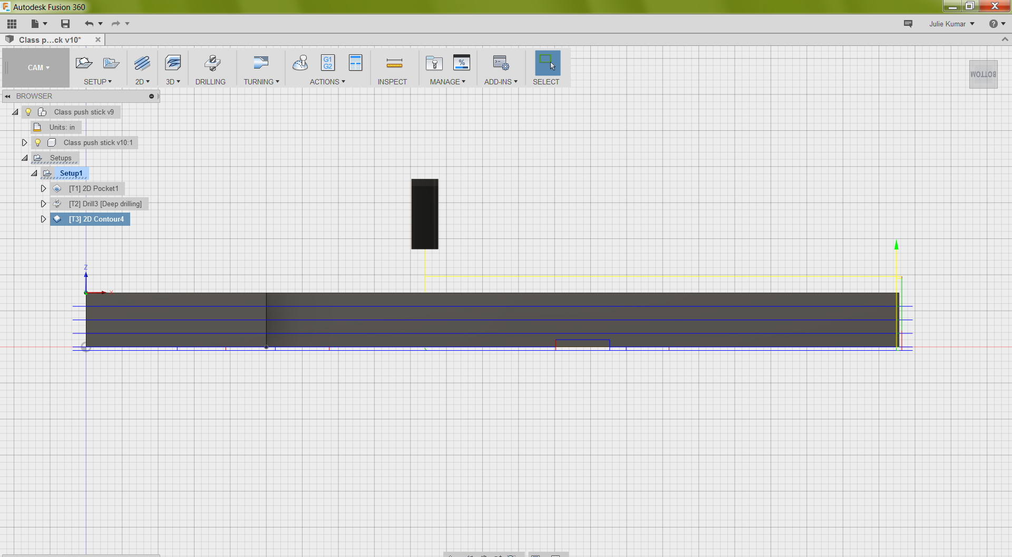Select the Class push stick v10:1 component
The image size is (1012, 557).
coord(98,142)
